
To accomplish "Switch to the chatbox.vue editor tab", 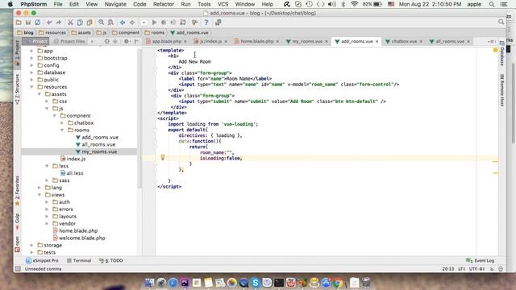I will click(x=404, y=41).
